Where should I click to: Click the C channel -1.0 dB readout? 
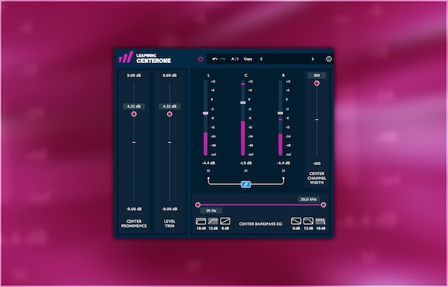coord(246,163)
